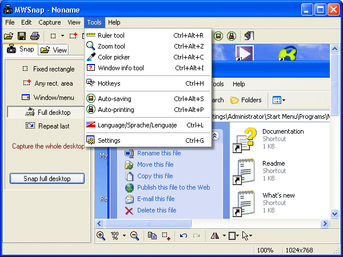Switch to the View tab

tap(54, 50)
